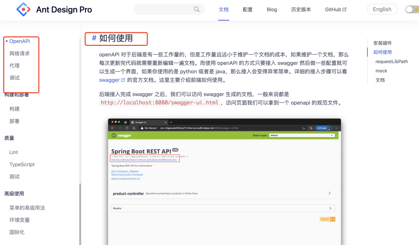Open 测试 sidebar item

(14, 177)
